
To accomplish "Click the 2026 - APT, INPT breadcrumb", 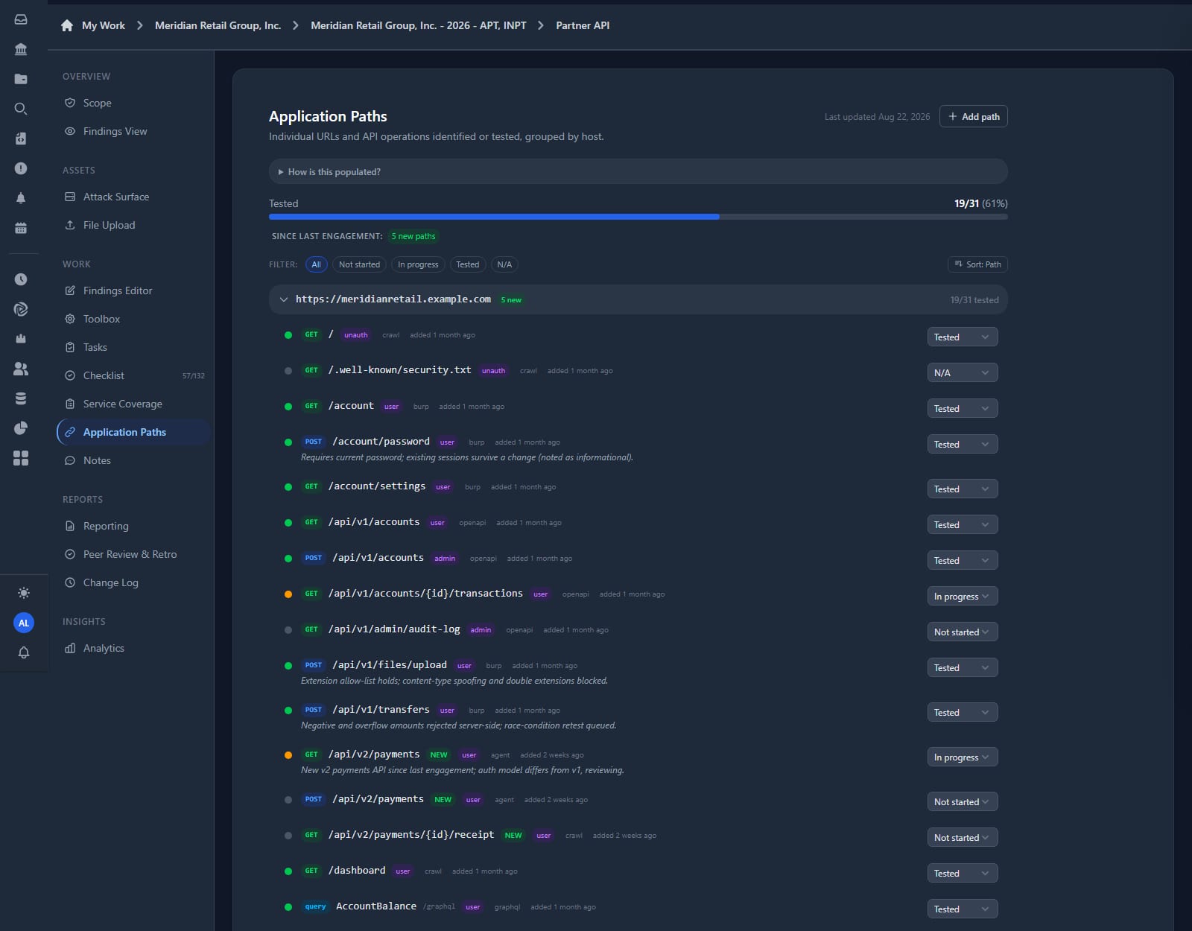I will coord(418,25).
